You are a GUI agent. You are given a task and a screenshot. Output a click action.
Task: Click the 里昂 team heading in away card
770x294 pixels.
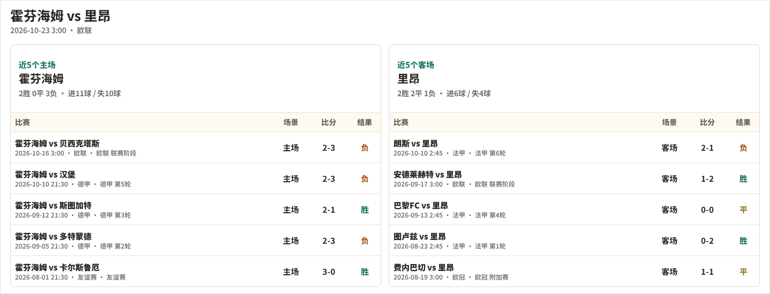point(409,79)
